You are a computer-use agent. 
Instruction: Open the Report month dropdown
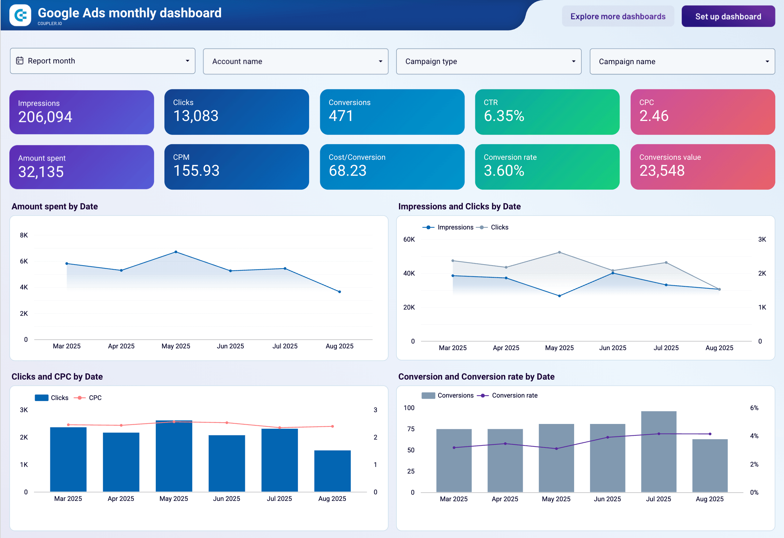point(102,61)
